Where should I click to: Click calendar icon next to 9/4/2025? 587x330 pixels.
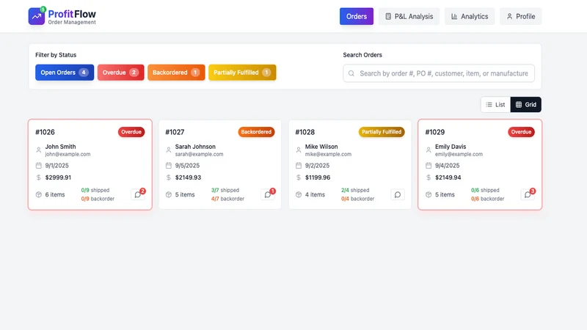point(429,166)
